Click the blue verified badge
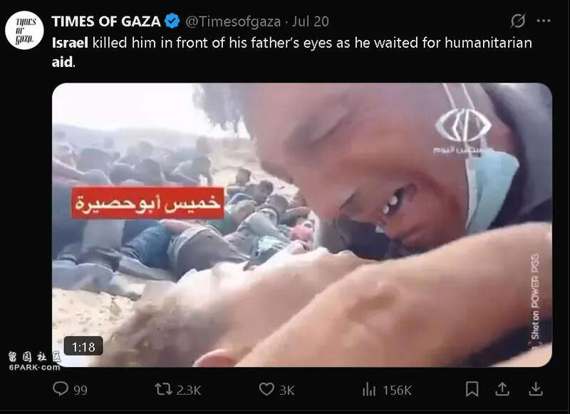 tap(172, 21)
